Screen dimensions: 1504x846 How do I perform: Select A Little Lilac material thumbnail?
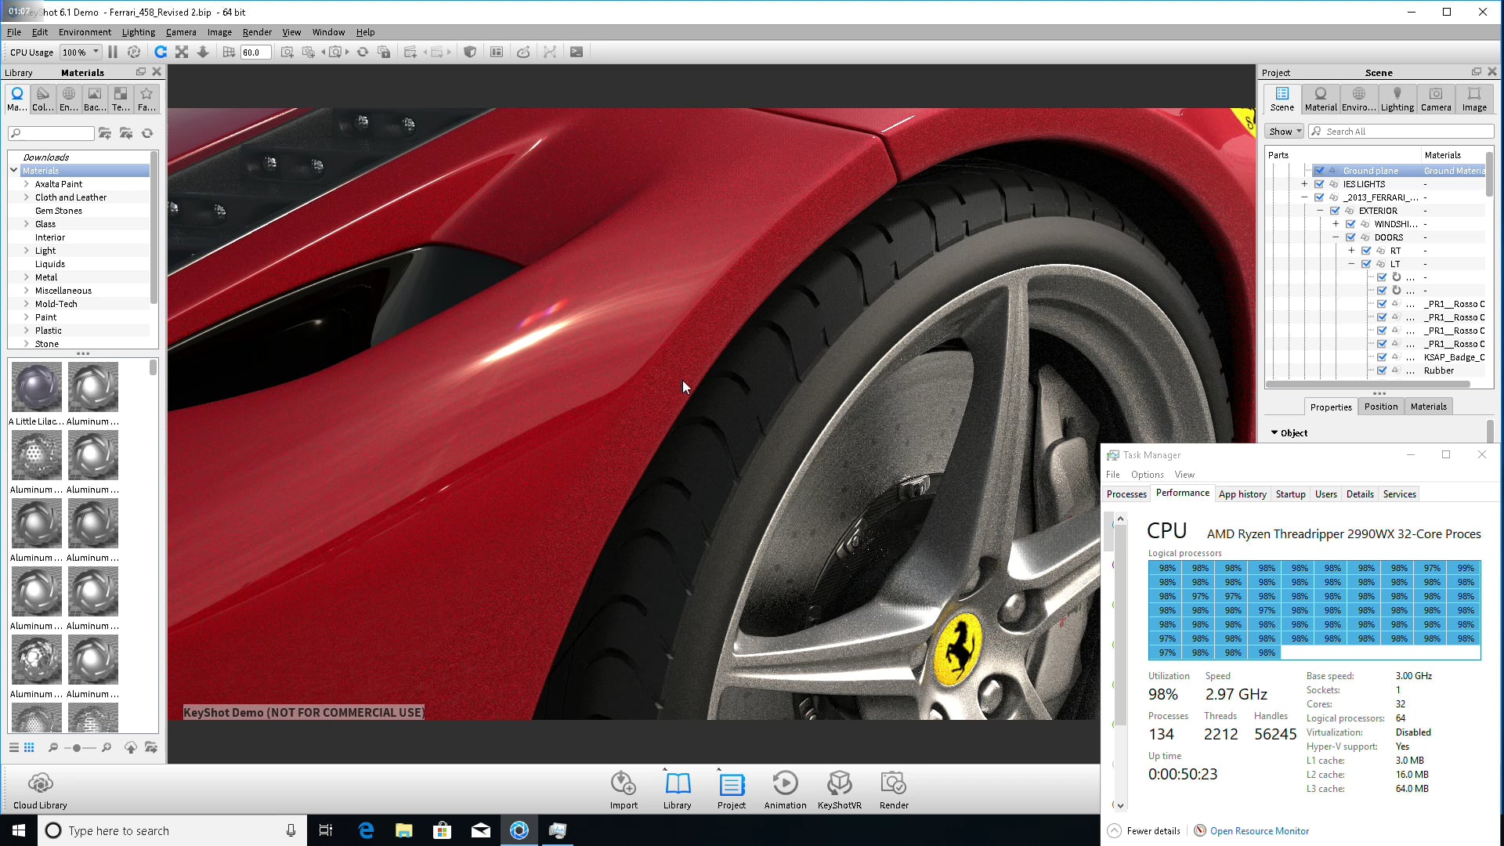(37, 387)
